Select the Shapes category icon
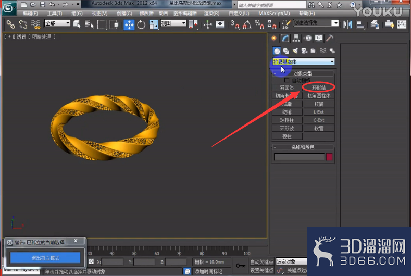This screenshot has width=411, height=276. tap(286, 51)
